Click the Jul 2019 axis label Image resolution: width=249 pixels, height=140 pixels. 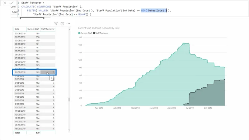click(x=190, y=108)
